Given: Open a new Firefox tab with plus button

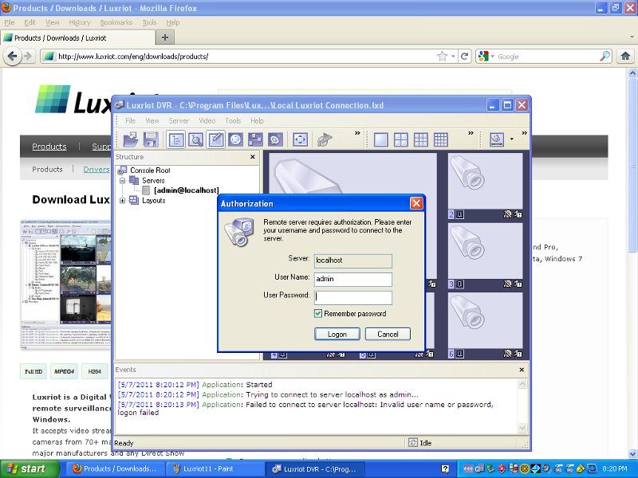Looking at the screenshot, I should pos(165,37).
